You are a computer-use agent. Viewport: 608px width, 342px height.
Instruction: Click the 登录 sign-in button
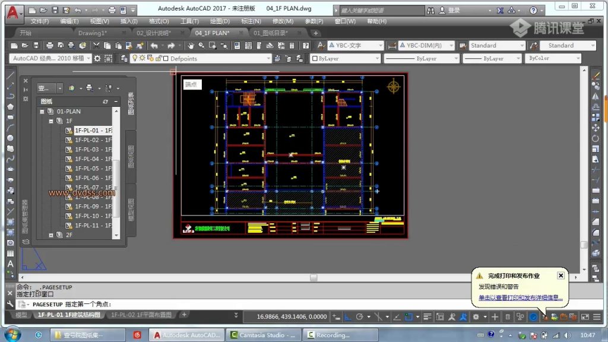point(450,11)
